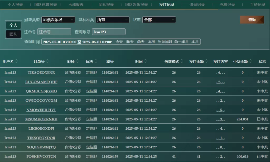Viewport: 270px width, 162px height.
Task: Open order link TIKSQEQXENR
Action: 41,73
